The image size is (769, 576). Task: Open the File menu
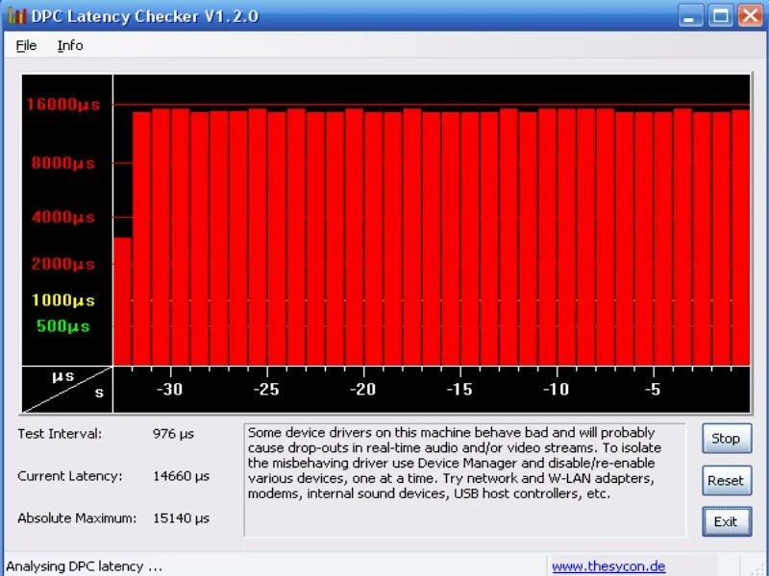point(26,45)
